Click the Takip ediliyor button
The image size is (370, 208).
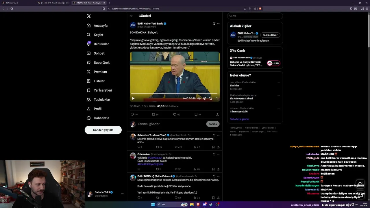[x=270, y=35]
